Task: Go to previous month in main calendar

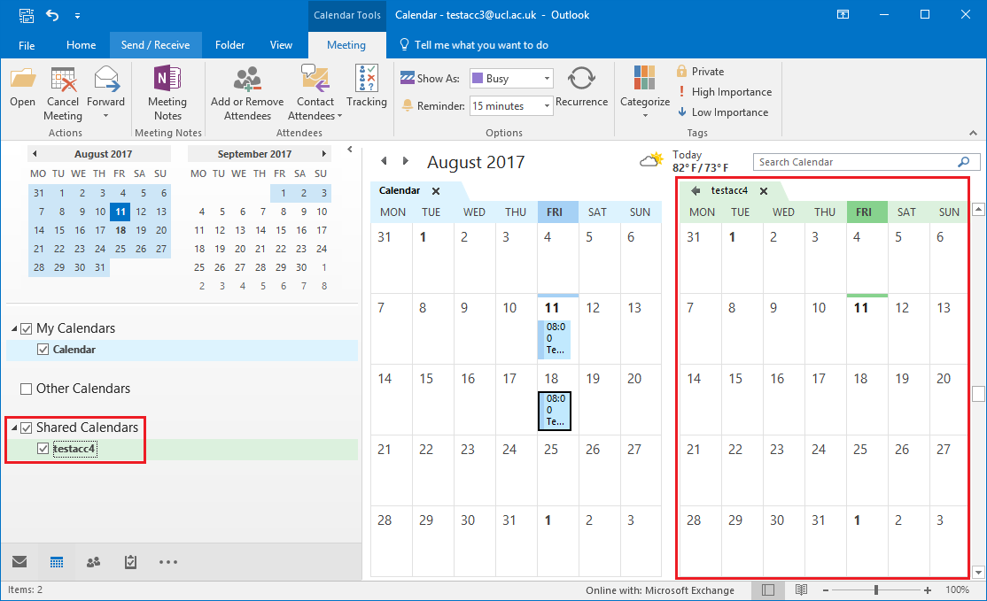Action: 384,162
